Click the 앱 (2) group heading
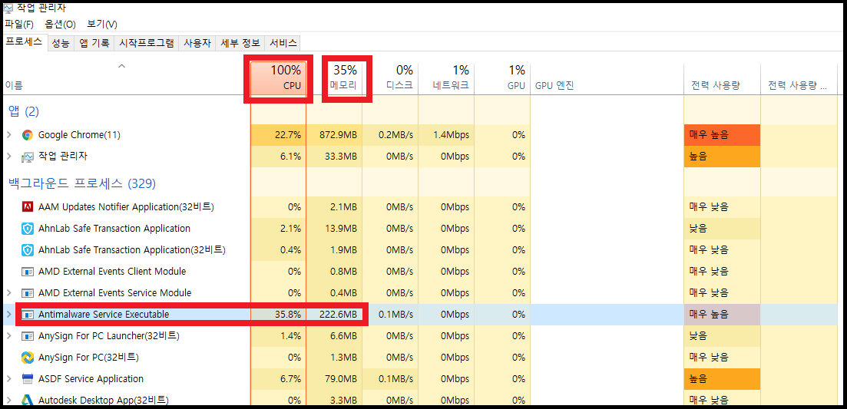The width and height of the screenshot is (847, 409). point(24,112)
